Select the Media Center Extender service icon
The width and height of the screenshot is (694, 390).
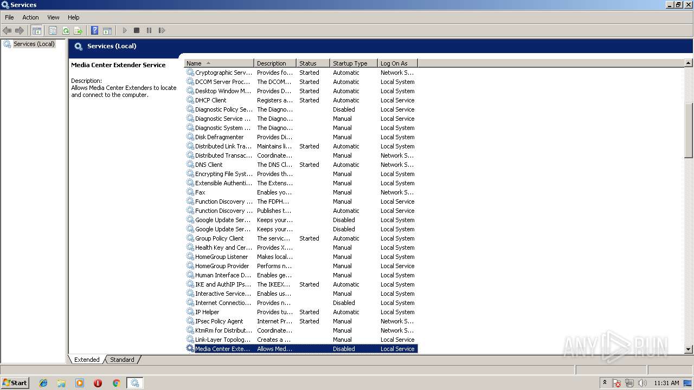click(x=190, y=349)
